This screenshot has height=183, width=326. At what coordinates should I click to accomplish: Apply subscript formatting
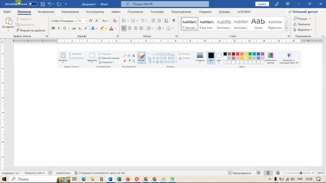click(80, 28)
